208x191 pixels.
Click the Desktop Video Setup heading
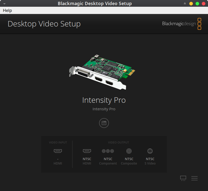click(x=44, y=24)
